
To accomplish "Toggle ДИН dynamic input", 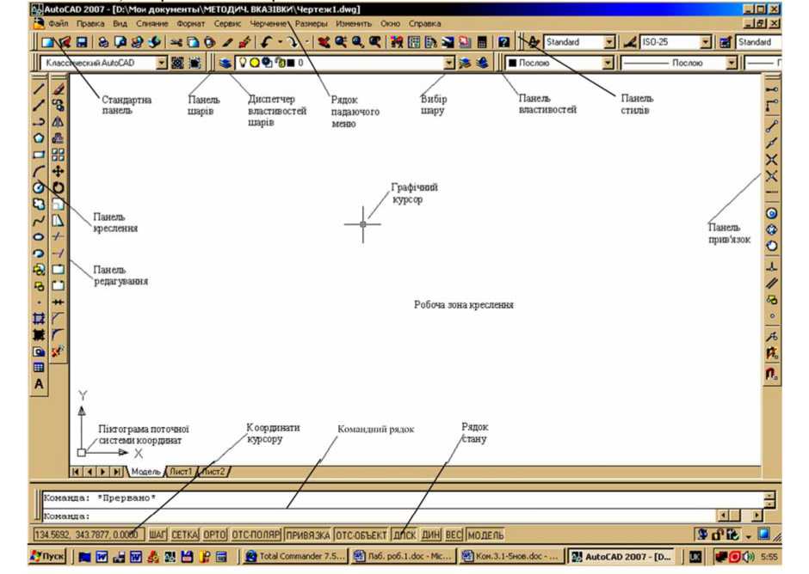I will pos(431,534).
